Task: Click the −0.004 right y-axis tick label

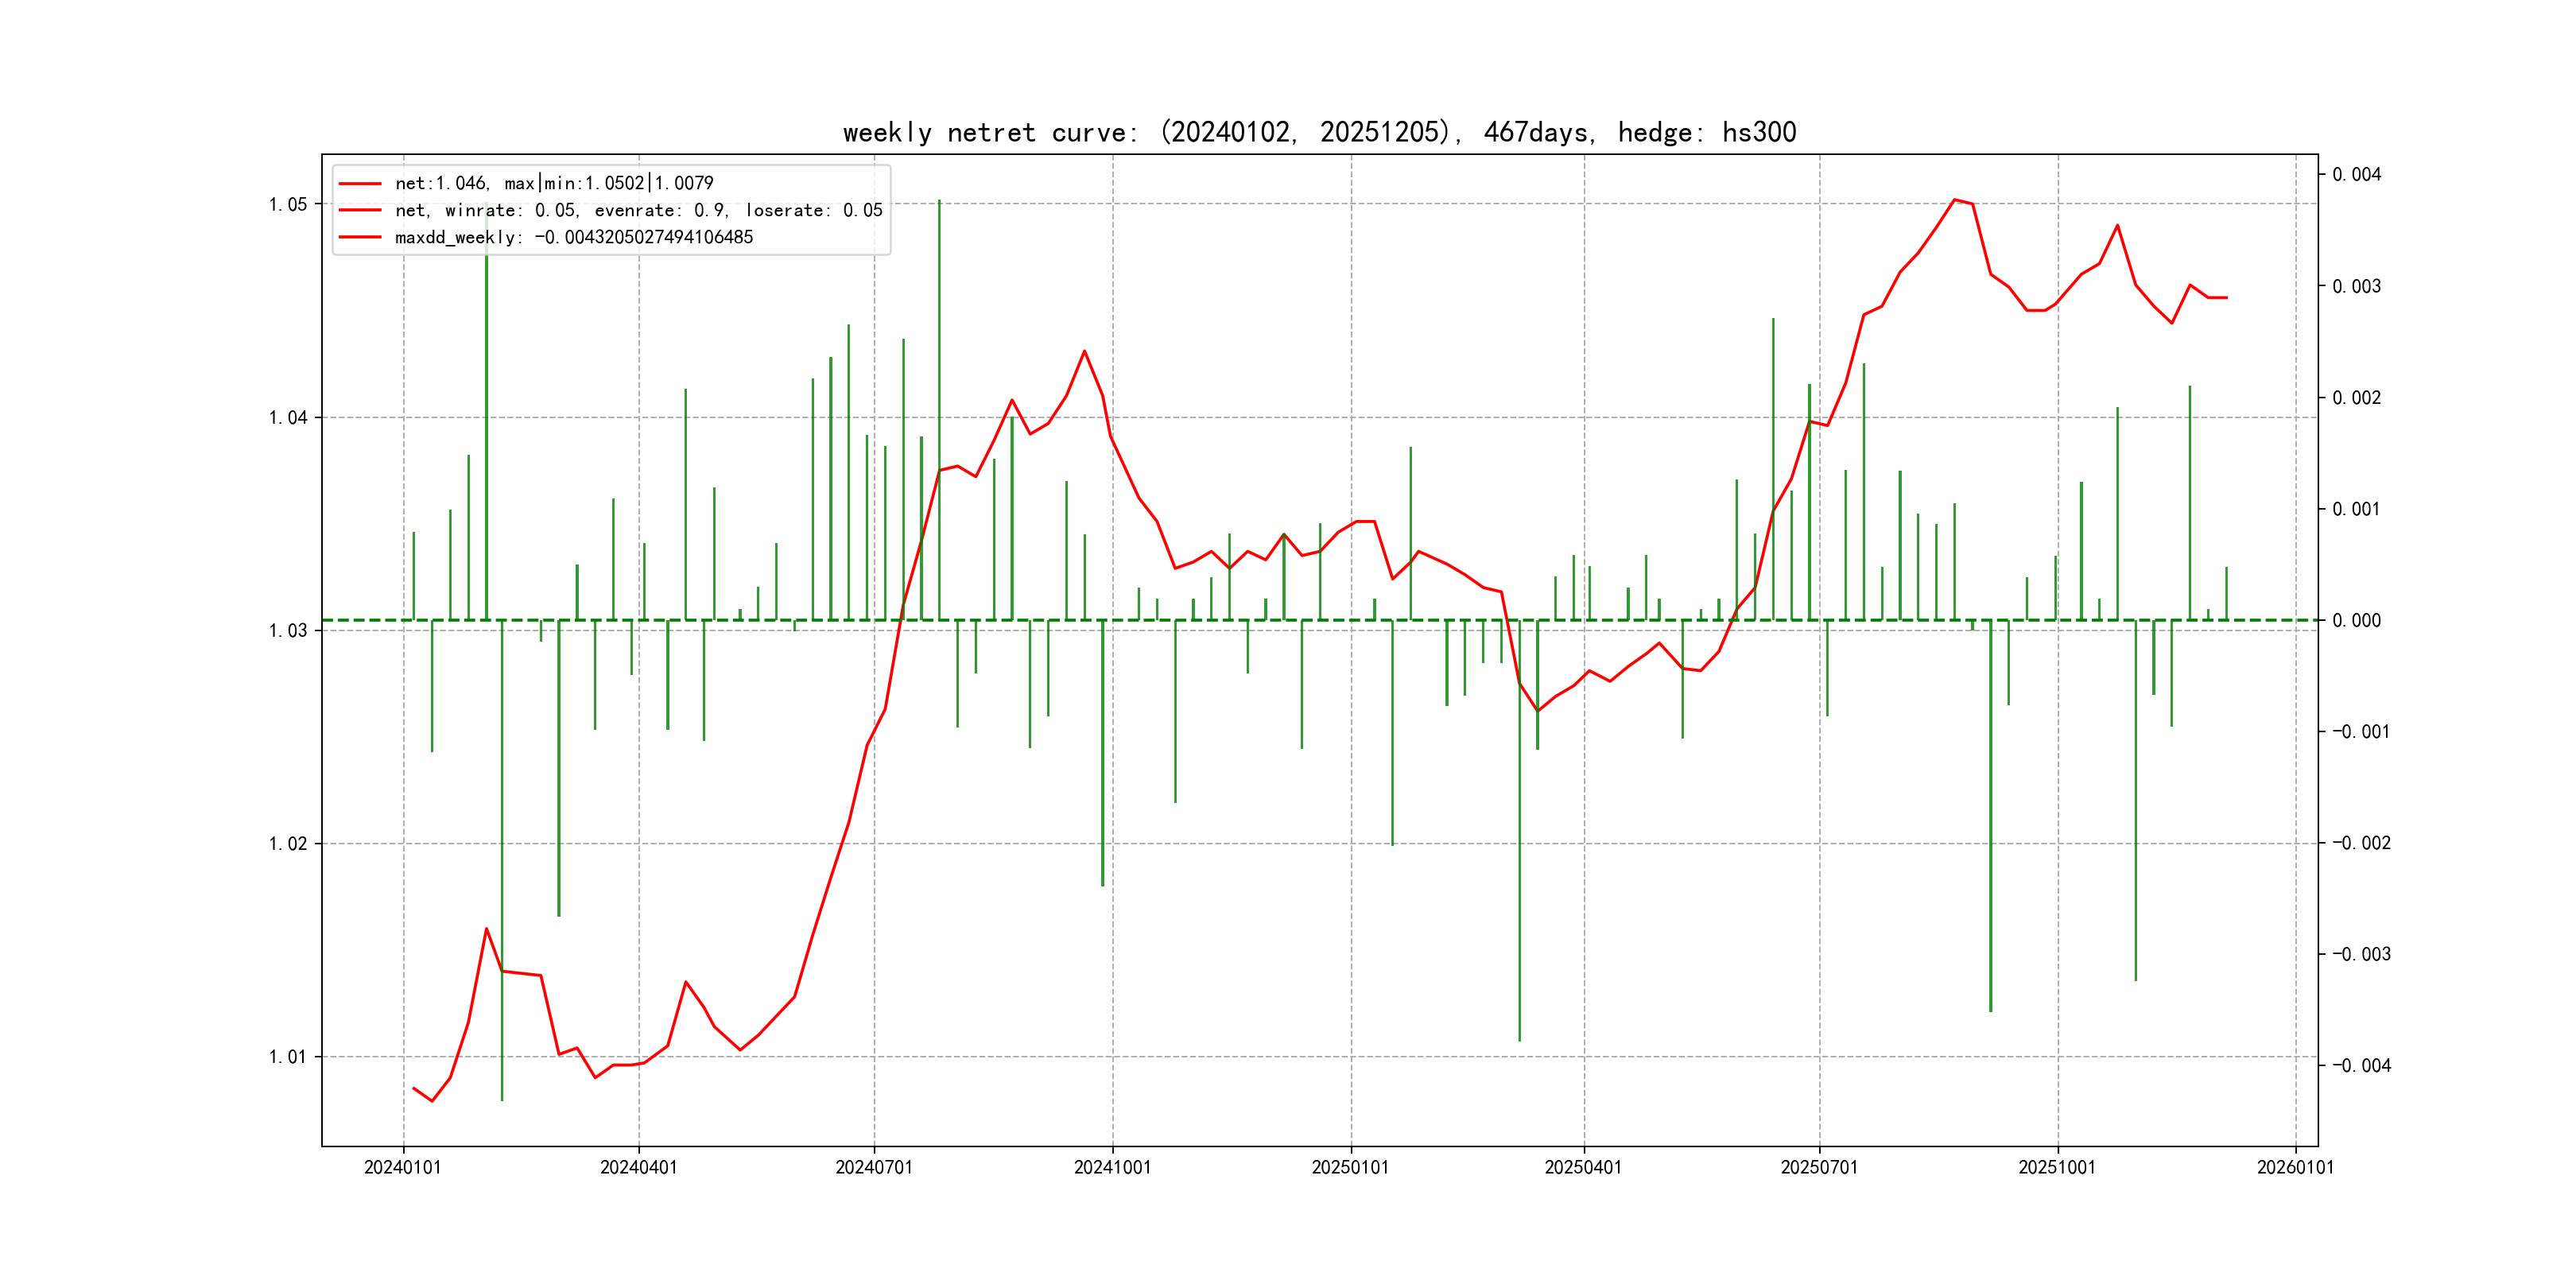Action: coord(2361,1066)
